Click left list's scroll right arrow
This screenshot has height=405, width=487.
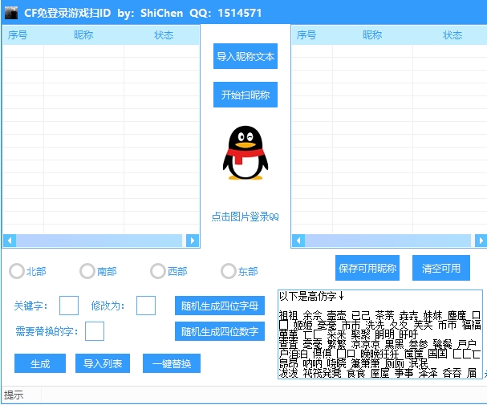192,241
